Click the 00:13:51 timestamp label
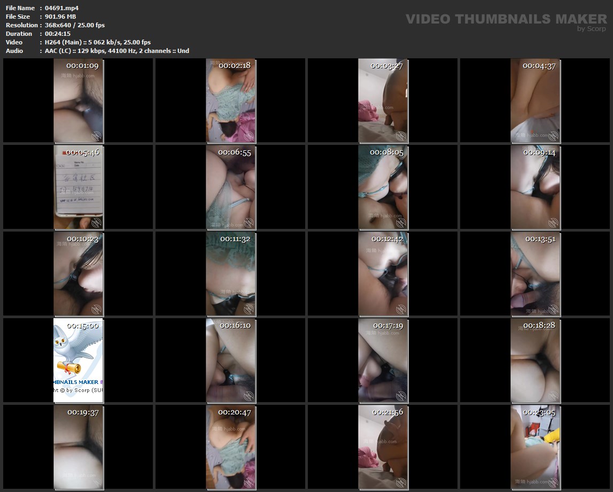The image size is (613, 492). (541, 239)
